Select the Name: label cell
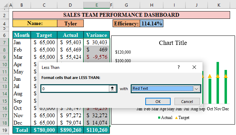Screen dimensions: 236x135 click(35, 24)
